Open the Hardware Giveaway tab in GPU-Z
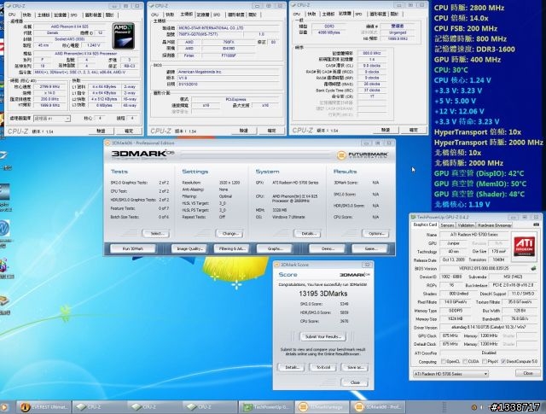 pyautogui.click(x=494, y=225)
